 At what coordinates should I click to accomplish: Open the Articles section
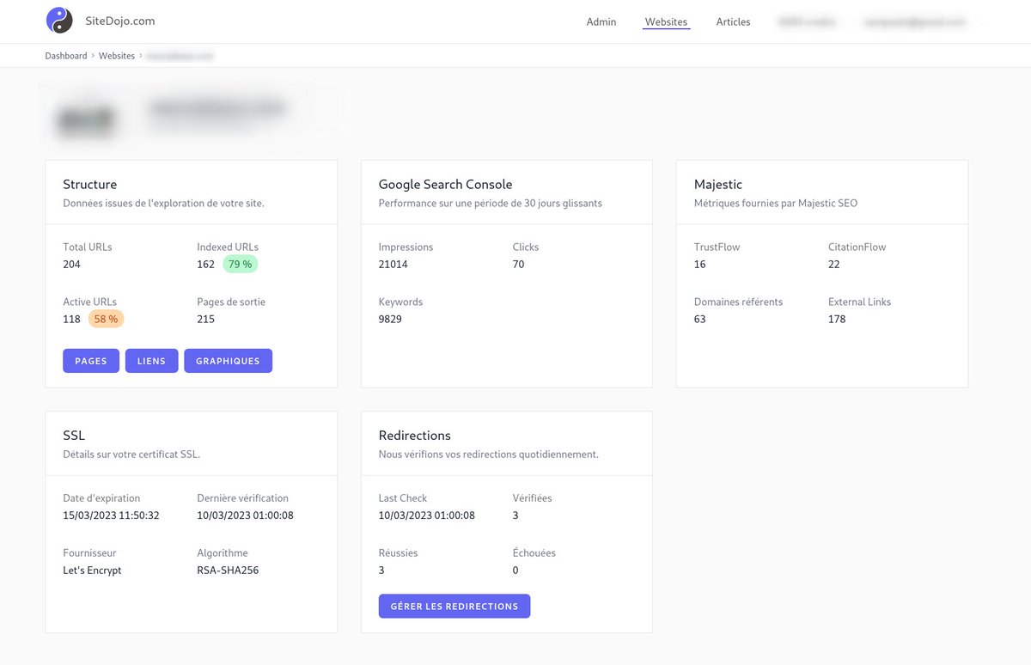pyautogui.click(x=733, y=22)
